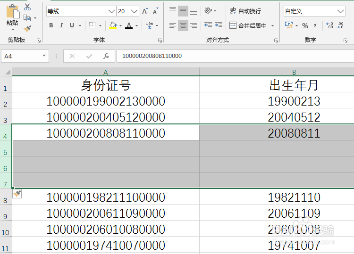The width and height of the screenshot is (354, 254).
Task: Click accounting number format icon
Action: [x=289, y=25]
